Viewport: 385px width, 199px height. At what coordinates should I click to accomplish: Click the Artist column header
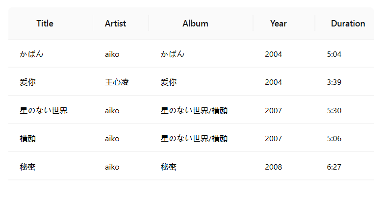click(x=115, y=24)
